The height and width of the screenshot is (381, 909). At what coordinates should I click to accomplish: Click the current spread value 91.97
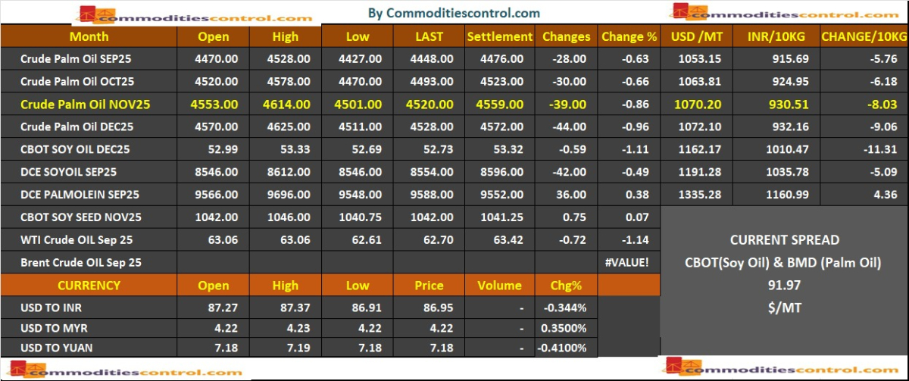tap(784, 286)
